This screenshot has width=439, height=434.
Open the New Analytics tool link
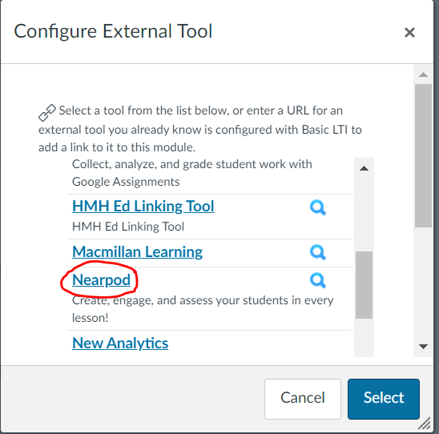pos(120,343)
